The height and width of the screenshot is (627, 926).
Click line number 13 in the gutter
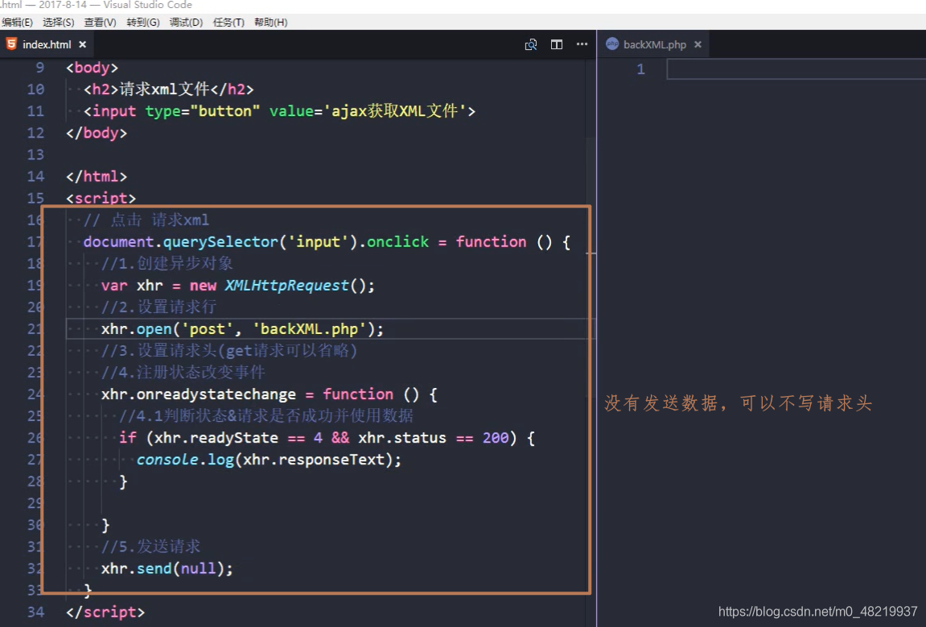35,155
